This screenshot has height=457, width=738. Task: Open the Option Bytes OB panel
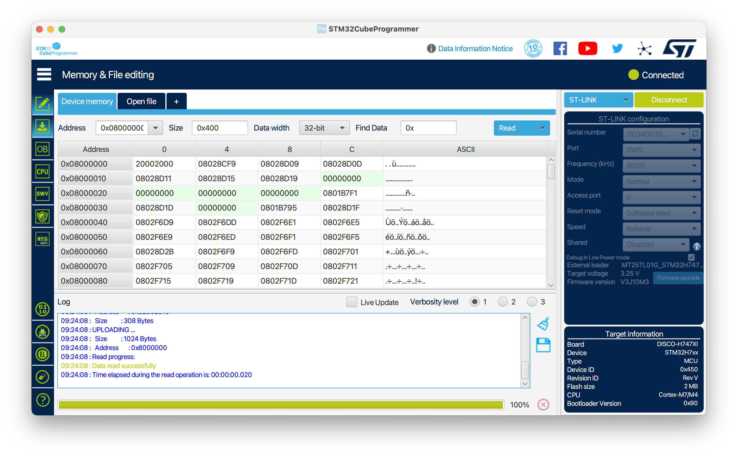click(x=42, y=149)
